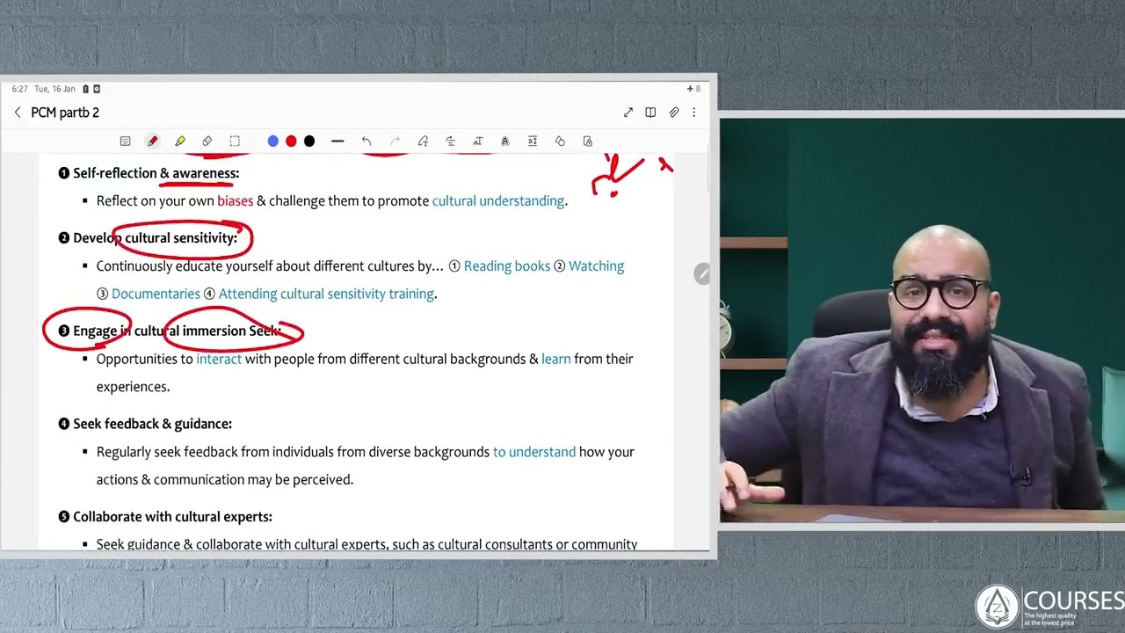Select the eraser tool

[207, 141]
